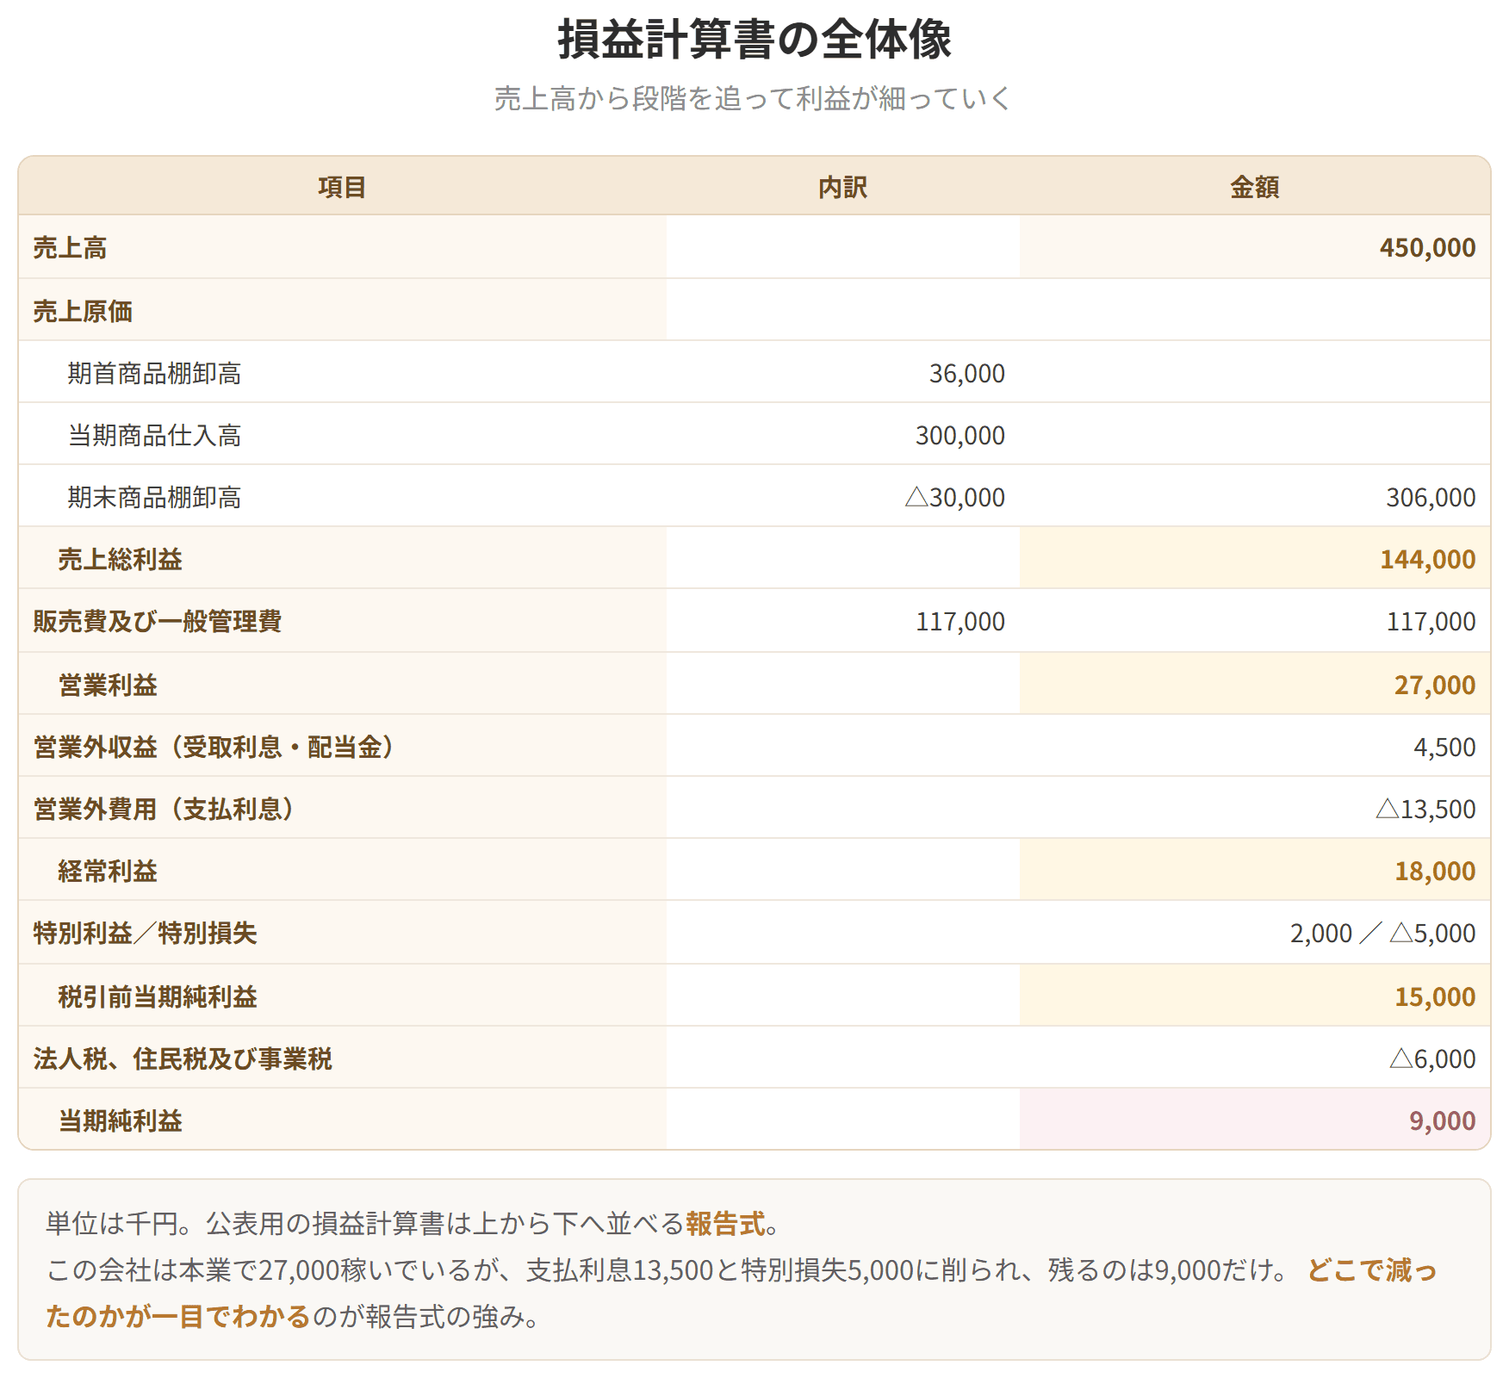This screenshot has height=1378, width=1509.
Task: Select the subtitle 売上高から段階を追って利益が細っていく
Action: click(x=754, y=99)
